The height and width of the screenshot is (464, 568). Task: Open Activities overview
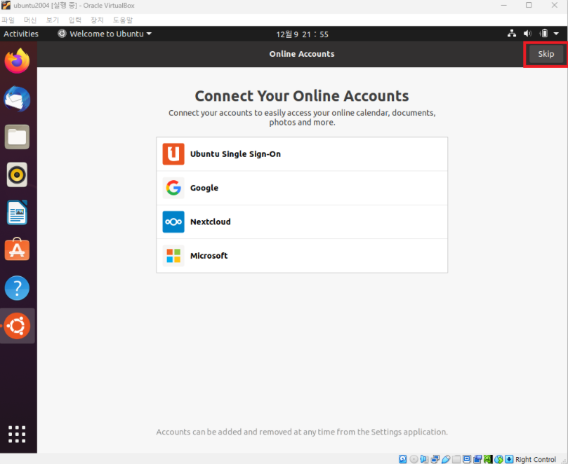[21, 34]
